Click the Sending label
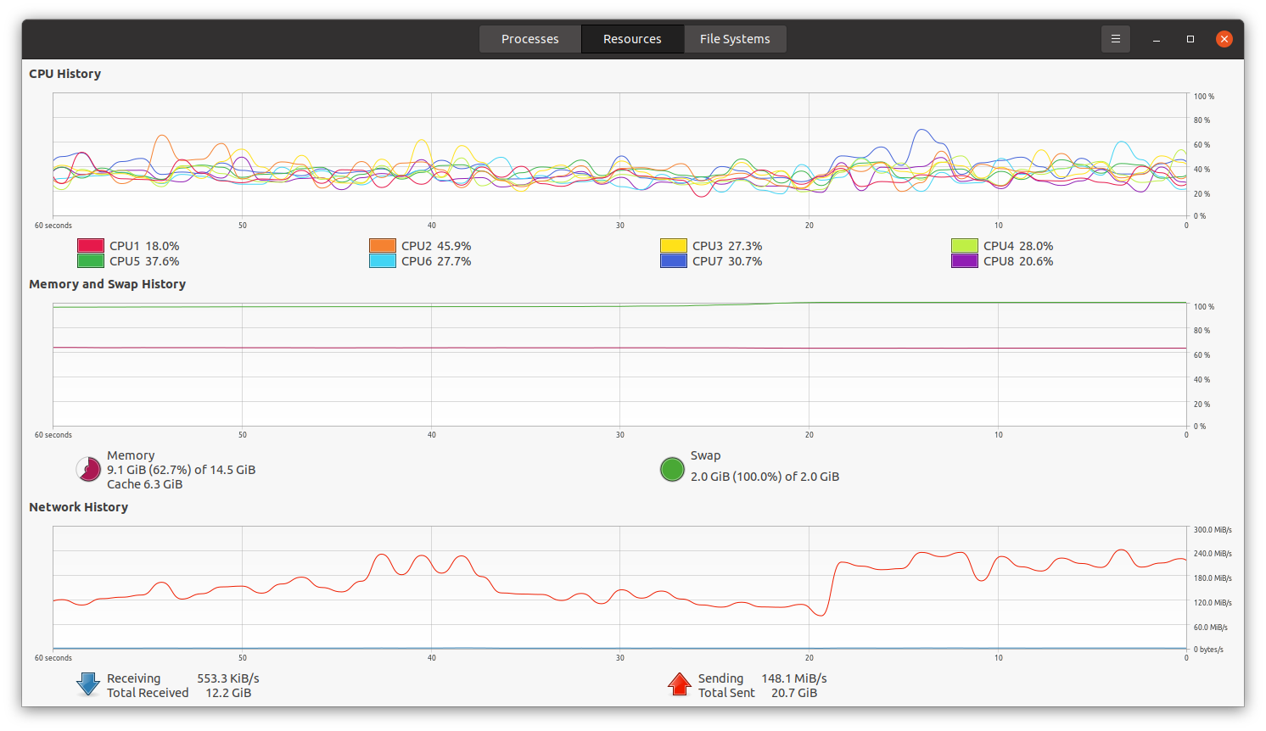The width and height of the screenshot is (1266, 731). 720,678
